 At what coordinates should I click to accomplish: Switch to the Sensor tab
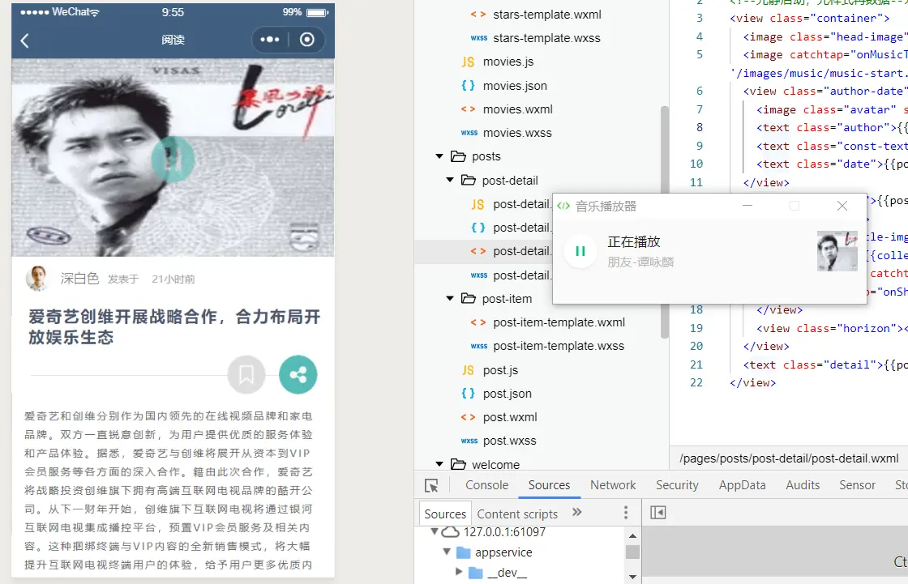point(857,485)
